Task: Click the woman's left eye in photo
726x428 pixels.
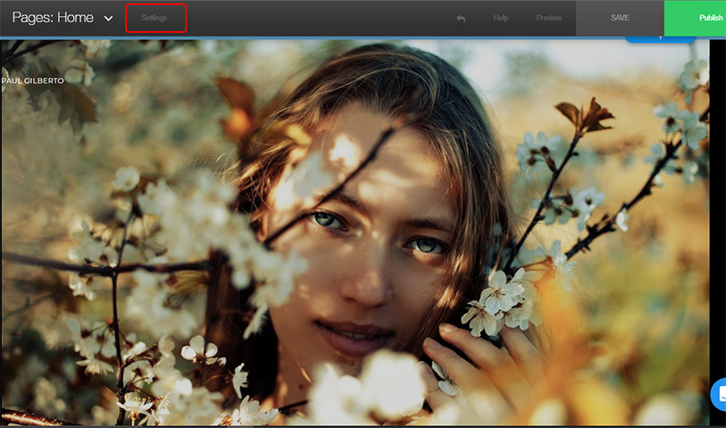Action: point(425,244)
